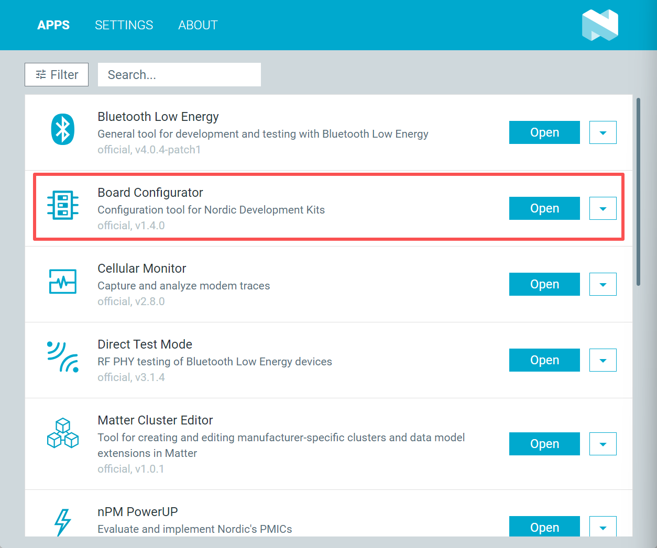
Task: Click version text official, v3.1.4
Action: click(x=131, y=377)
